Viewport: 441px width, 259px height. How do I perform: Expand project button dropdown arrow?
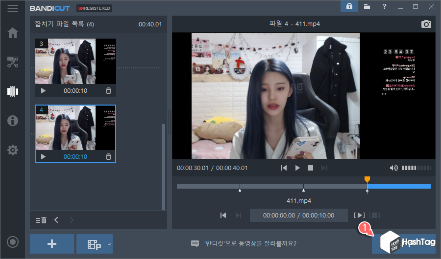tap(109, 244)
